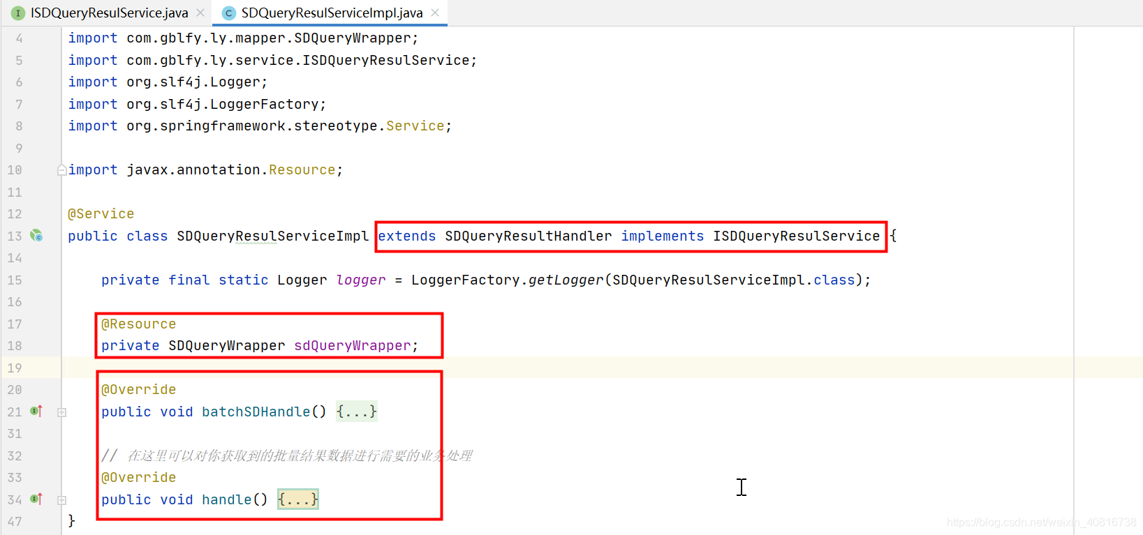Click the ISDQueryResulService interface name on line 13
The height and width of the screenshot is (535, 1143).
[796, 236]
